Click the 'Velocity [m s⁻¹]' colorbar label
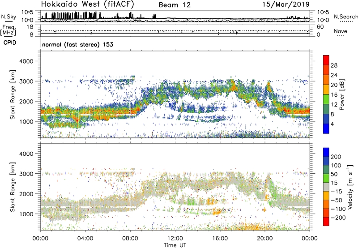Screen dimensions: 358x248 (350, 187)
